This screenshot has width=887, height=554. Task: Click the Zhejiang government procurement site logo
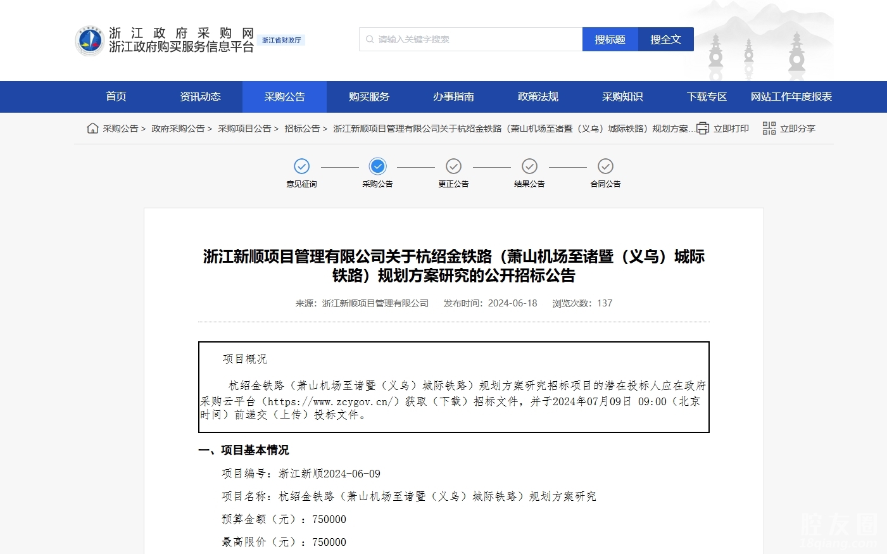pos(89,41)
